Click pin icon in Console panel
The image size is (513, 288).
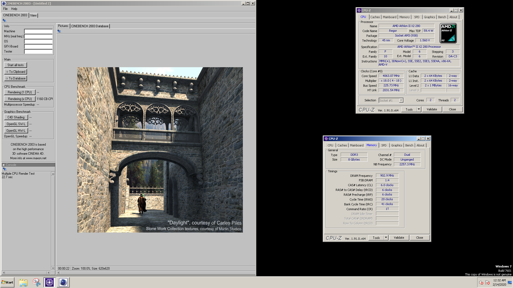click(4, 169)
